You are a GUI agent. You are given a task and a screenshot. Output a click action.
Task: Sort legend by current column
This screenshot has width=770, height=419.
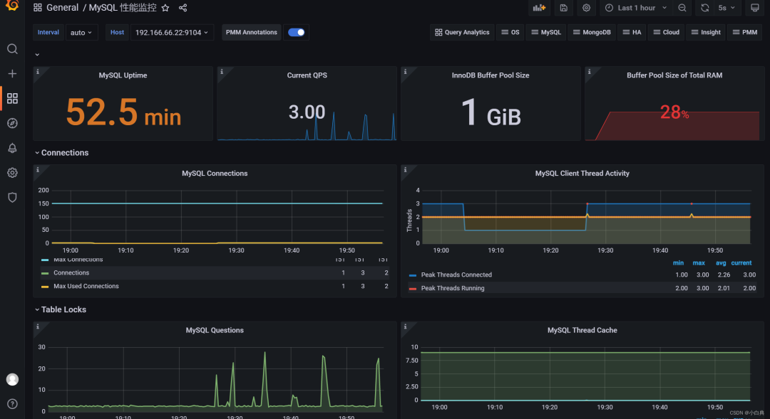[741, 263]
